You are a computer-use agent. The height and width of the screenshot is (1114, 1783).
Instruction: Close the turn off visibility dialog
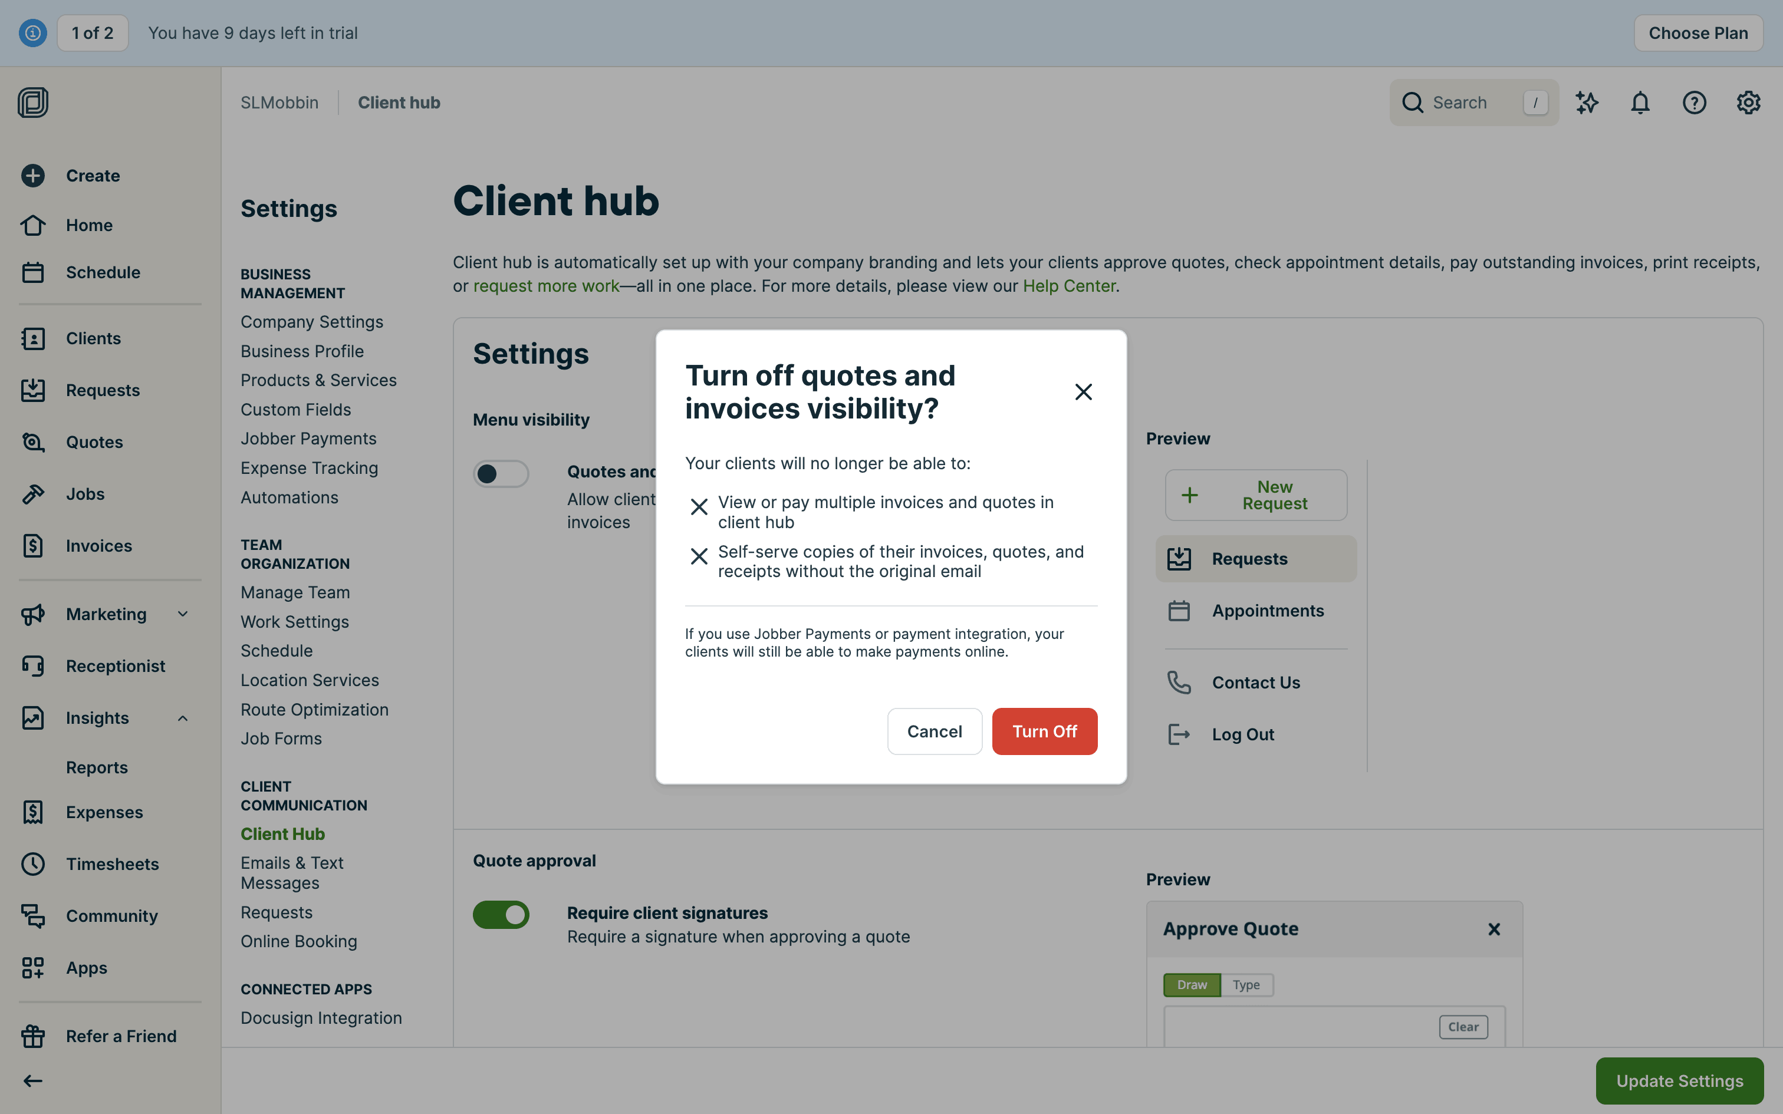coord(1083,392)
